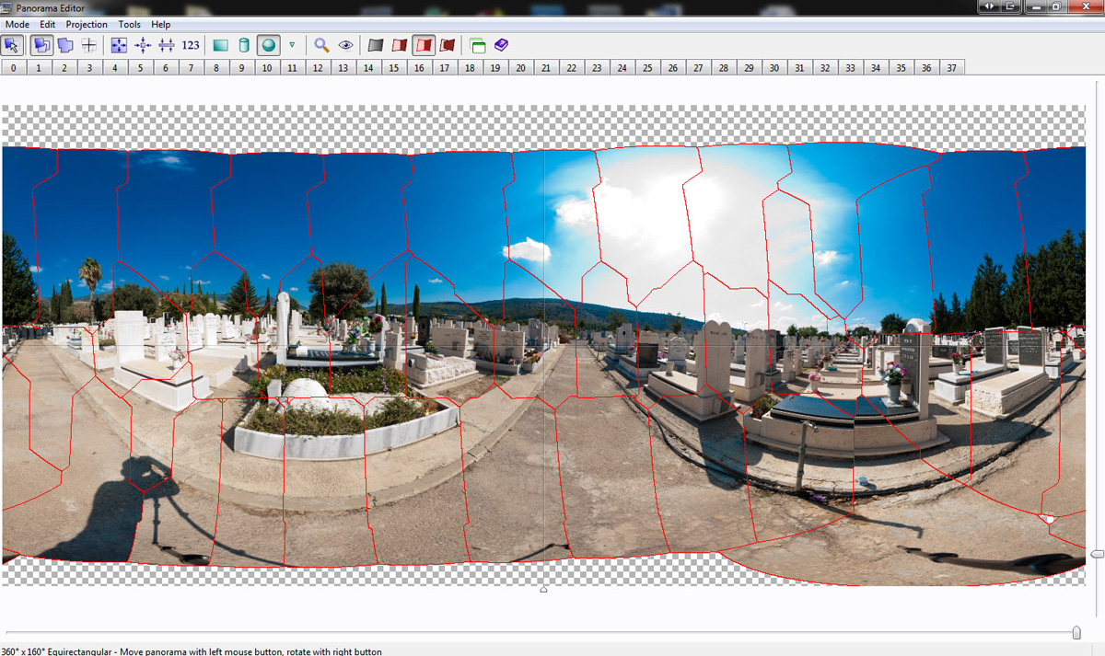
Task: Select the flat rectilinear projection icon
Action: tap(220, 45)
